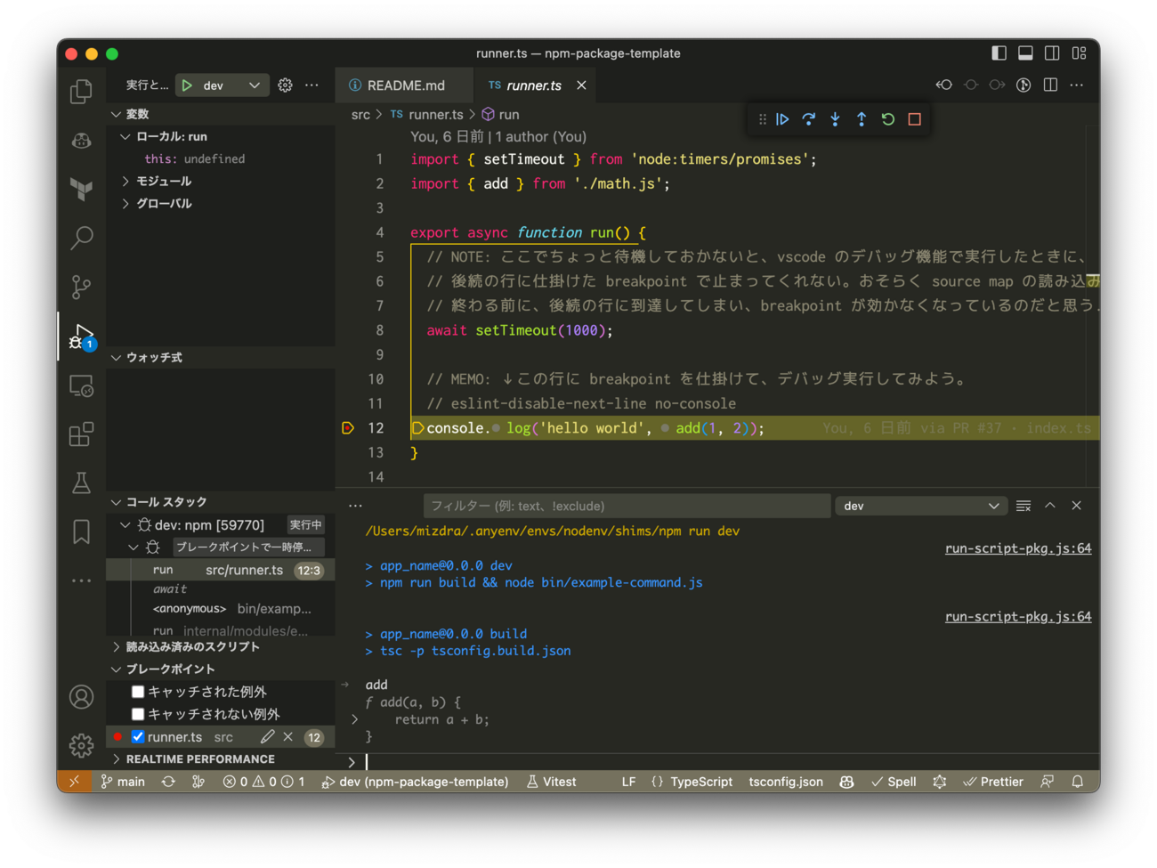Open the dev debug console session dropdown

pyautogui.click(x=921, y=506)
